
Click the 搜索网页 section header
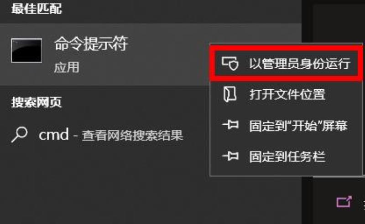36,102
